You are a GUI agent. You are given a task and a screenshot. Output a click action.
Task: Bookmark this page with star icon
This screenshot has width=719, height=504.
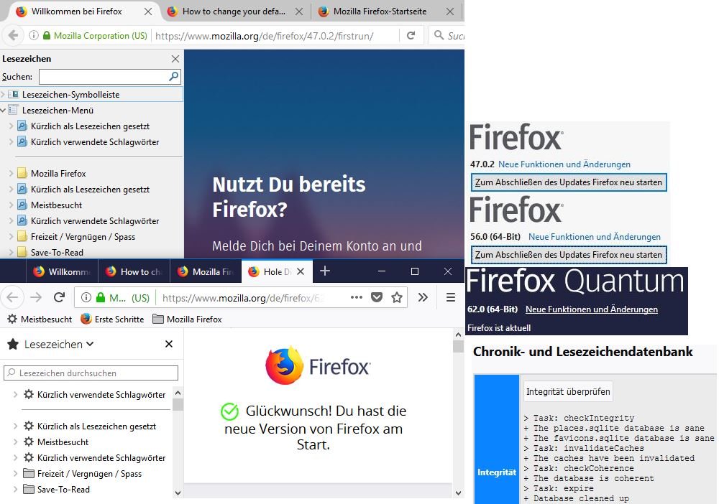tap(397, 297)
